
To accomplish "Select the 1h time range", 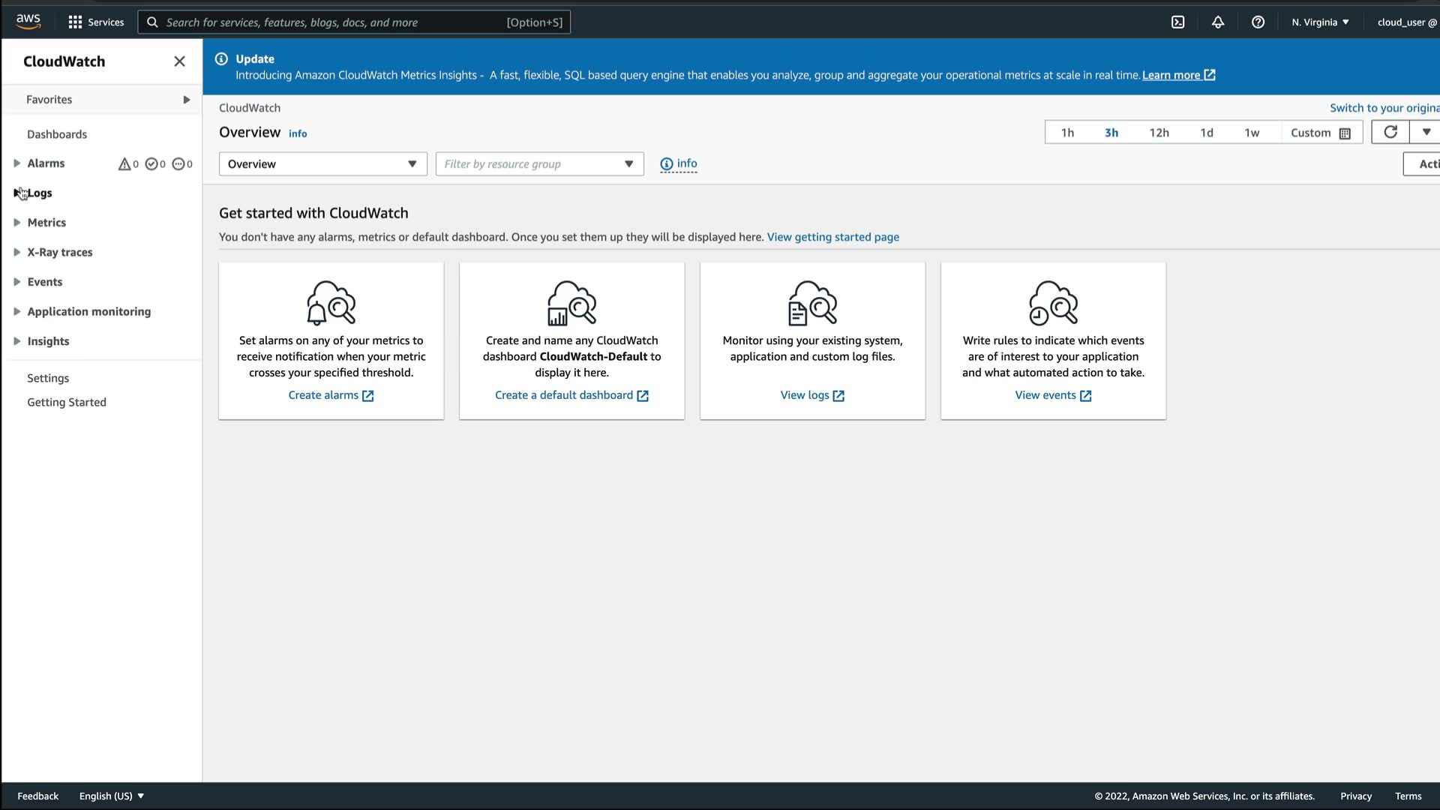I will [x=1067, y=133].
